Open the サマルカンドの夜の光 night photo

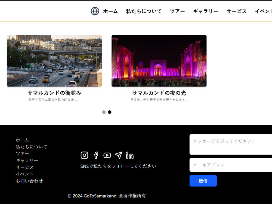pos(159,61)
